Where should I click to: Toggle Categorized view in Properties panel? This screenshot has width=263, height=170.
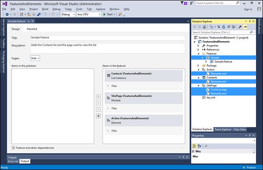(x=194, y=146)
